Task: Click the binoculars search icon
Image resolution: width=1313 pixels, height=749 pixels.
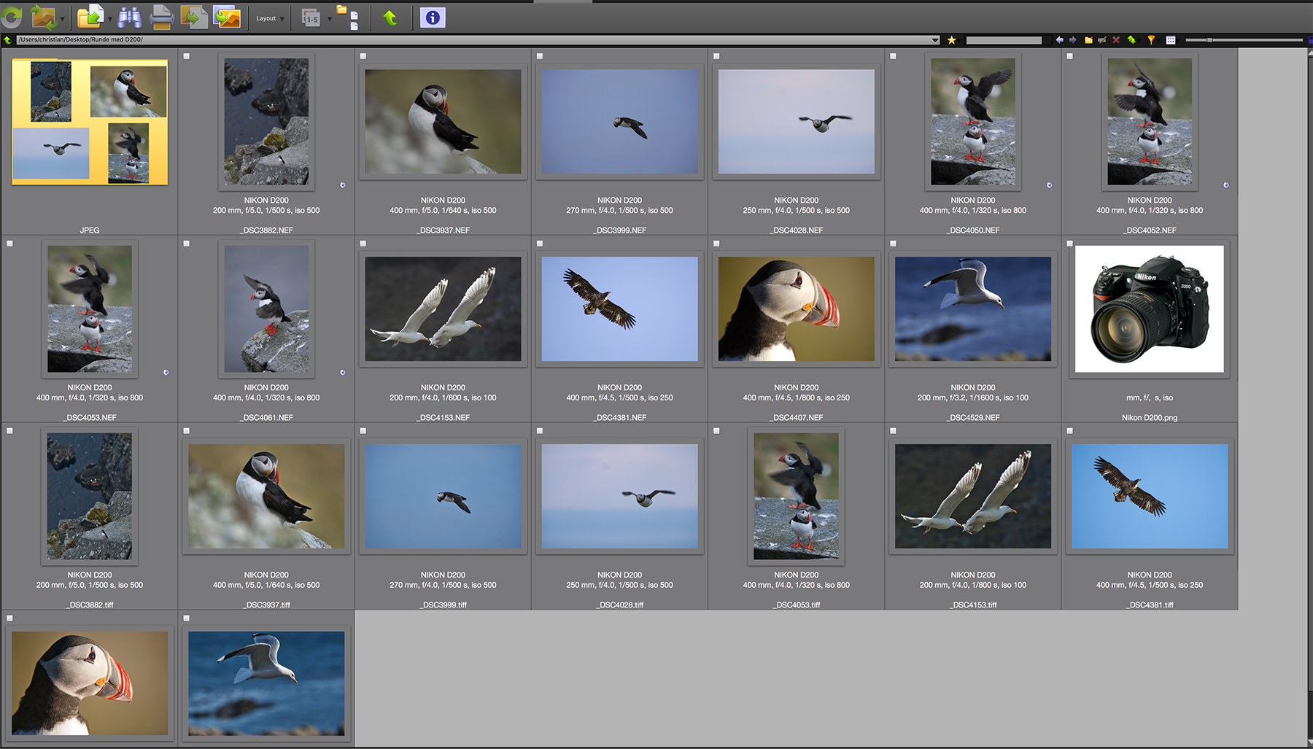Action: 130,17
